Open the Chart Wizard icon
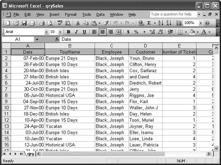The width and height of the screenshot is (221, 165). (x=179, y=23)
